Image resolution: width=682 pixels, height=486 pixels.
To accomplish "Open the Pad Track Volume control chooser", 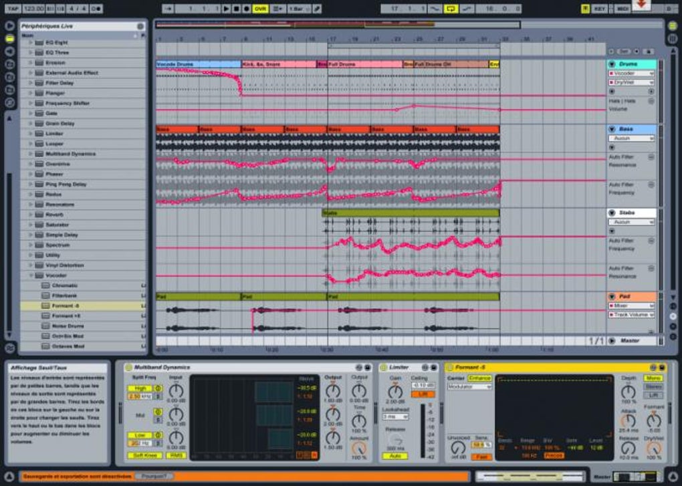I will pos(631,314).
